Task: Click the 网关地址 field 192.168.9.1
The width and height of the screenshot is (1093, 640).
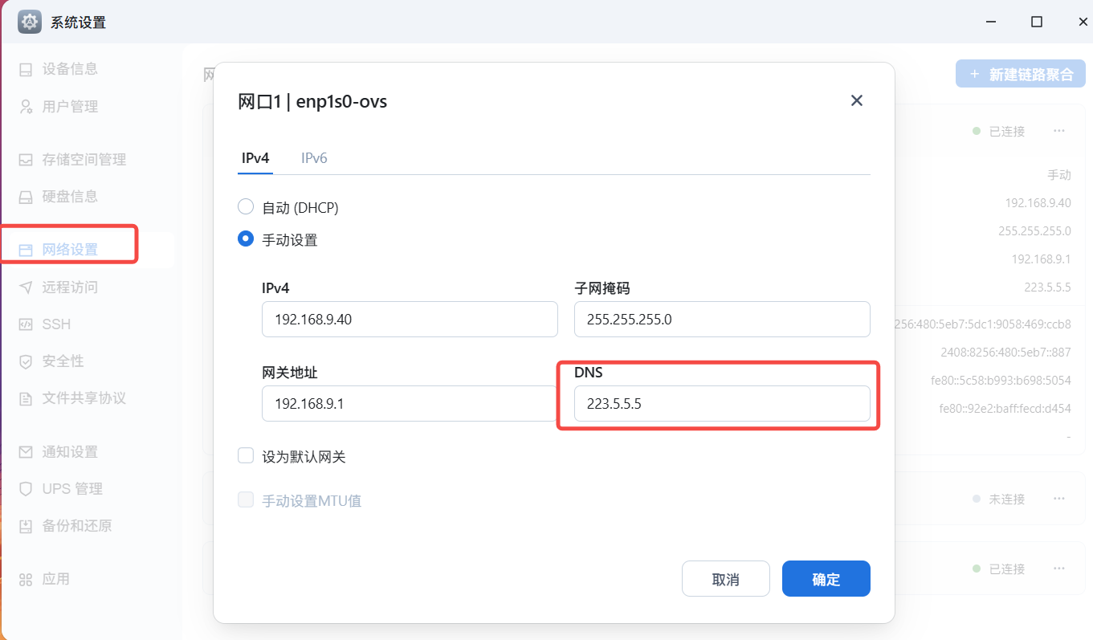Action: coord(410,404)
